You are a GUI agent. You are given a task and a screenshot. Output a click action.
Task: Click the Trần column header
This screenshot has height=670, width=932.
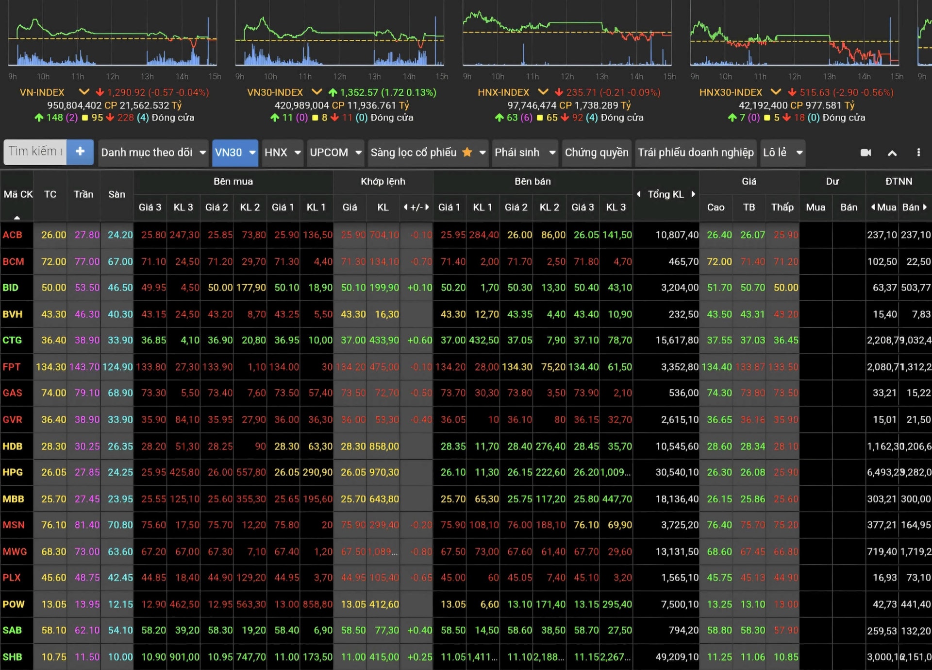[x=83, y=194]
